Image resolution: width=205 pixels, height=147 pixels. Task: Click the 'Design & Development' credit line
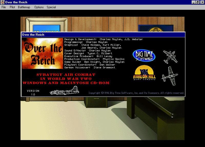click(x=104, y=39)
